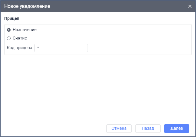This screenshot has height=137, width=196.
Task: Click the X icon in the header
Action: click(x=190, y=6)
